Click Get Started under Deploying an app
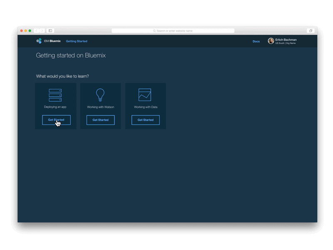333x250 pixels. pyautogui.click(x=56, y=120)
